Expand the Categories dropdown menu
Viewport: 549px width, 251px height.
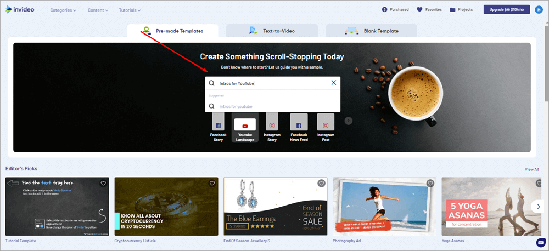tap(63, 10)
